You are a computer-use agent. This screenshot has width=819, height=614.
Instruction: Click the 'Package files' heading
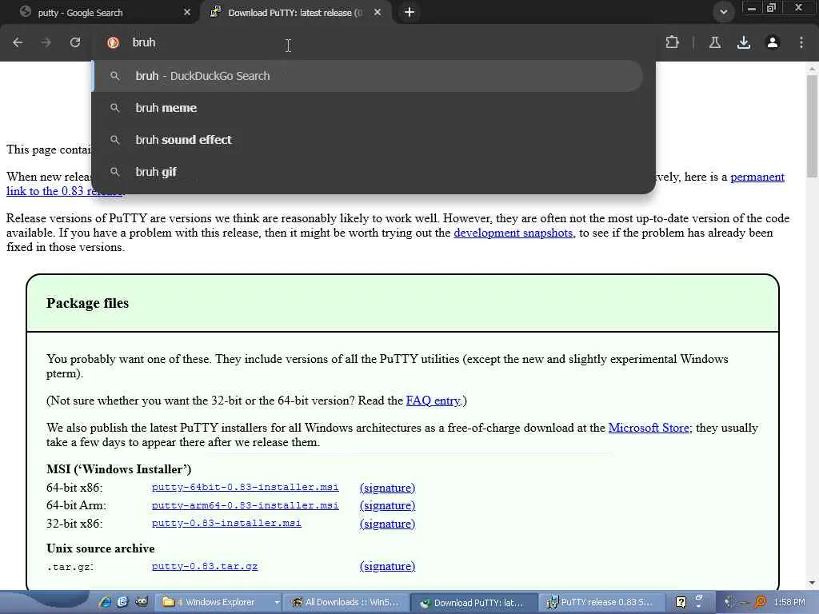point(87,303)
